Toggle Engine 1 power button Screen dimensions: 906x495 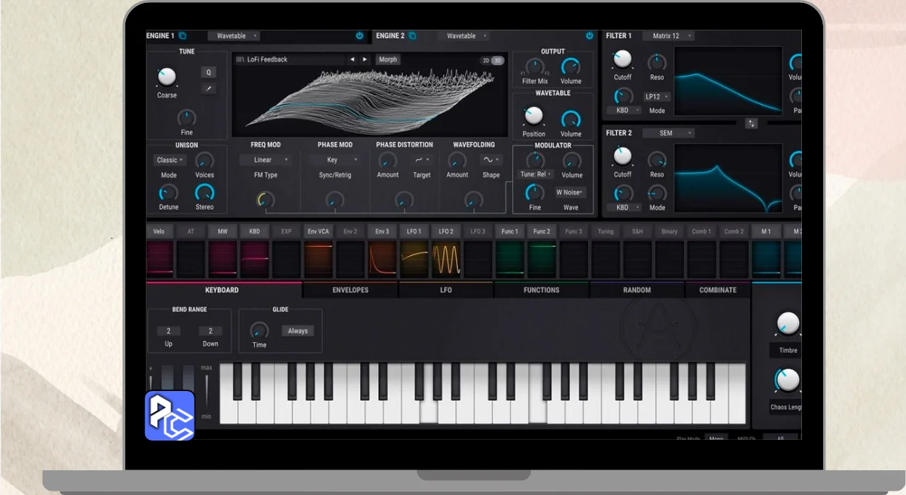pos(360,36)
